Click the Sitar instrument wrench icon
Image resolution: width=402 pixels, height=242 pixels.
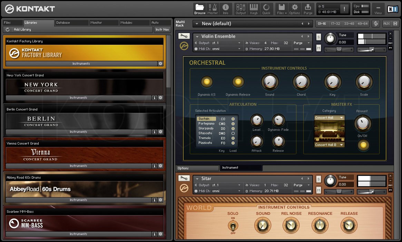tap(184, 178)
